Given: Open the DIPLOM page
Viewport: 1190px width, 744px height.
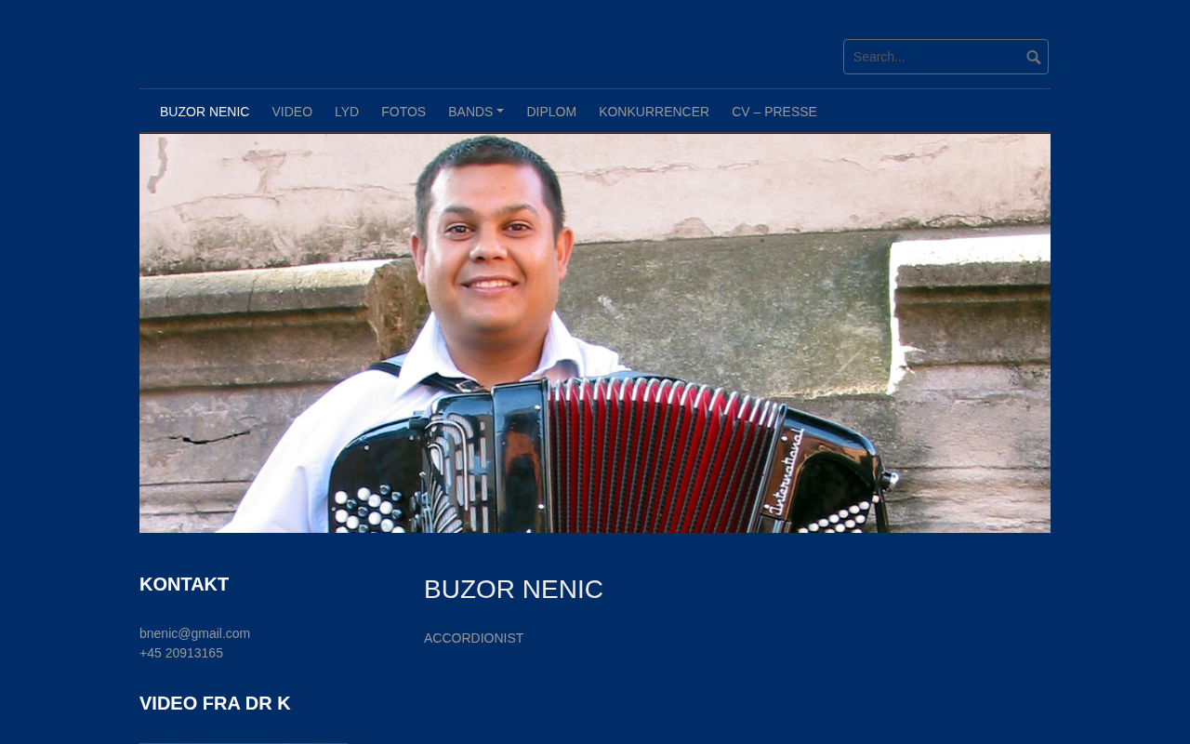Looking at the screenshot, I should [551, 112].
